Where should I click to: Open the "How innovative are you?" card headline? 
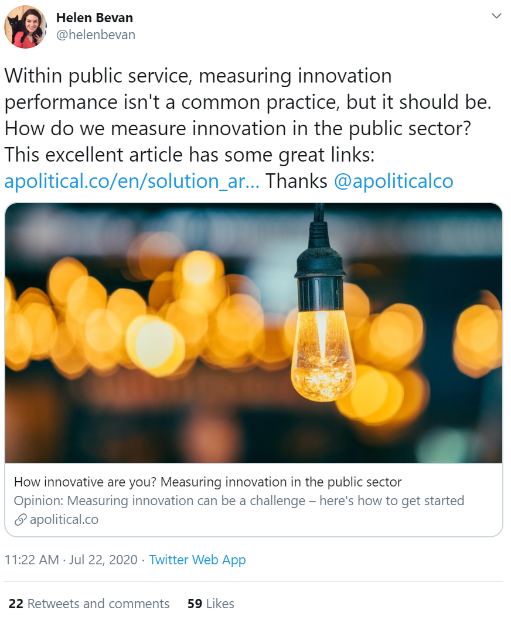click(x=207, y=482)
